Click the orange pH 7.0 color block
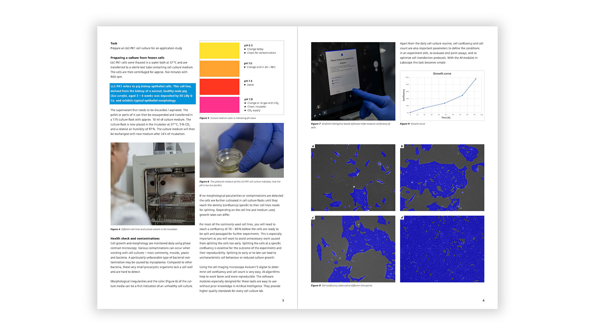 click(219, 69)
